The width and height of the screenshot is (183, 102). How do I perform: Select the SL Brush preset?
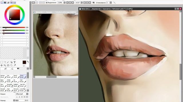[x=17, y=81]
